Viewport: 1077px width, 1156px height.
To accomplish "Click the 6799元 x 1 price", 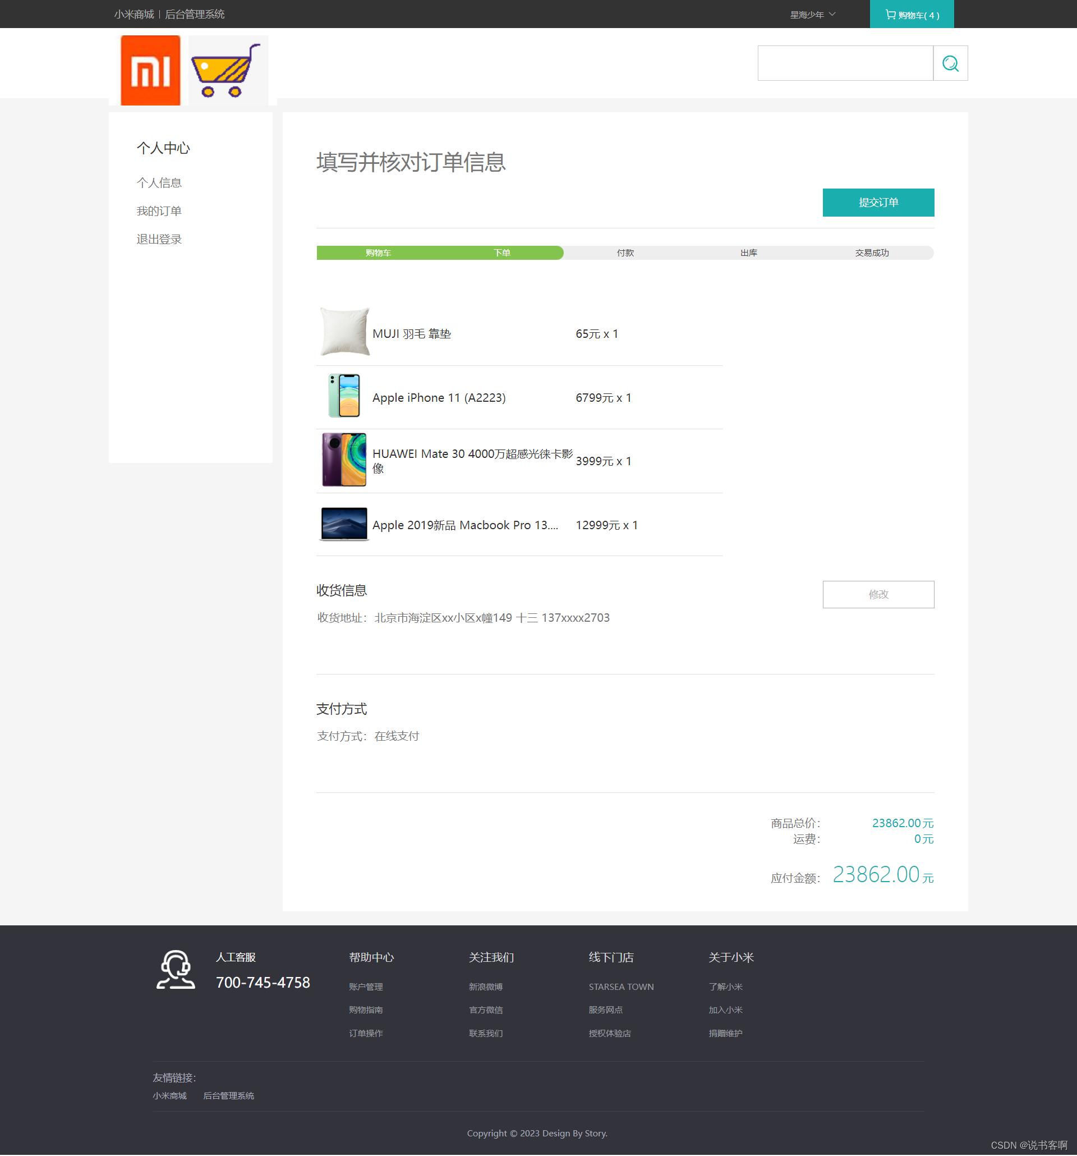I will coord(604,398).
